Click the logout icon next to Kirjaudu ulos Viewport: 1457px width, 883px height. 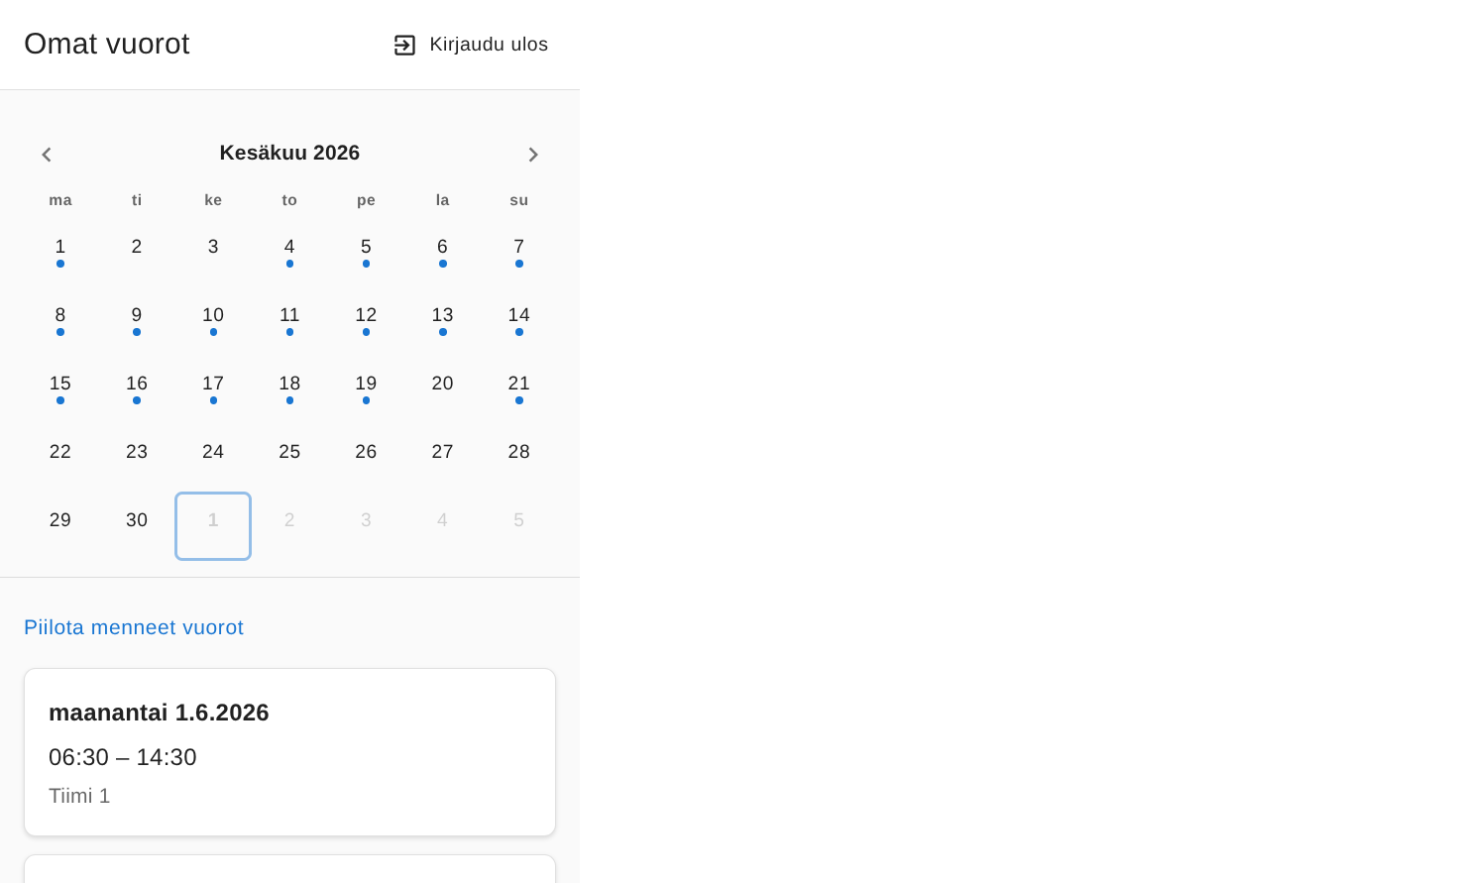click(x=404, y=46)
